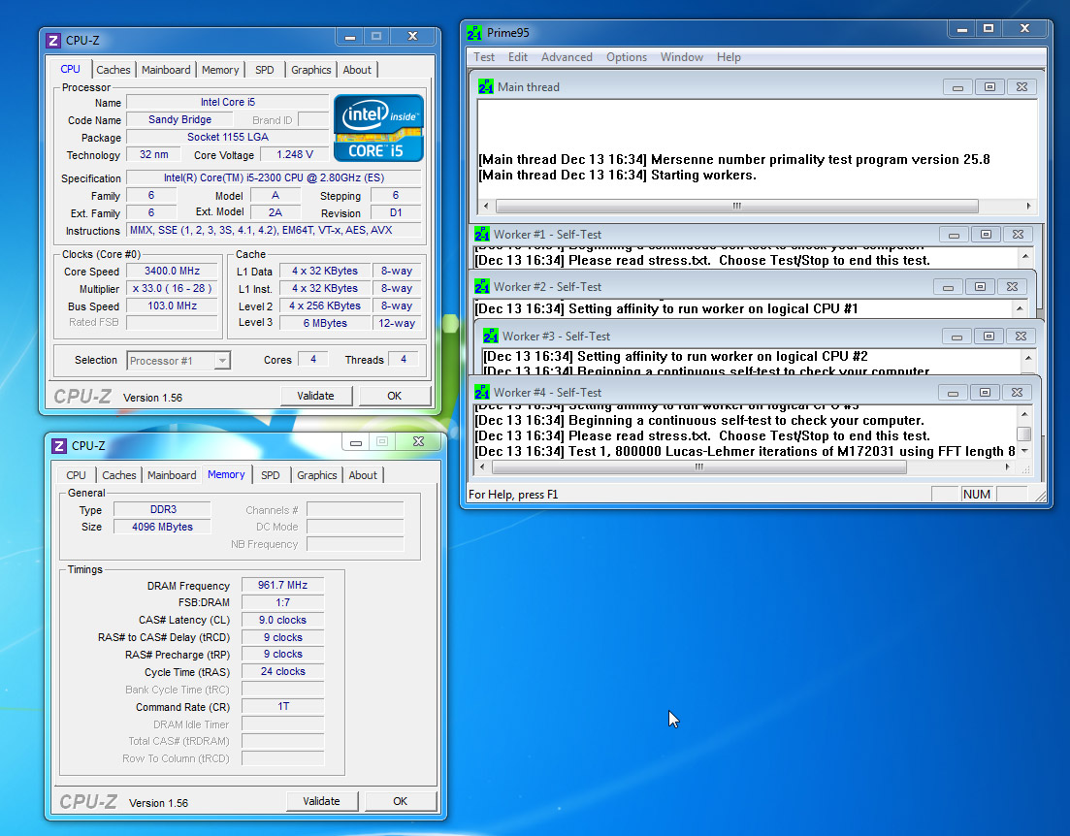Minimize the Worker #3 Self-Test window
Image resolution: width=1070 pixels, height=836 pixels.
[957, 337]
